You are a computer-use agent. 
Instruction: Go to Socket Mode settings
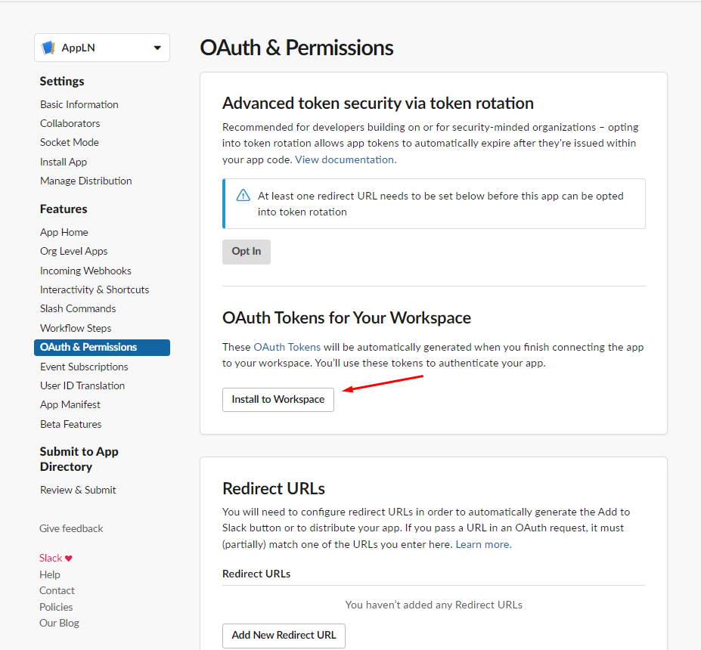coord(69,142)
